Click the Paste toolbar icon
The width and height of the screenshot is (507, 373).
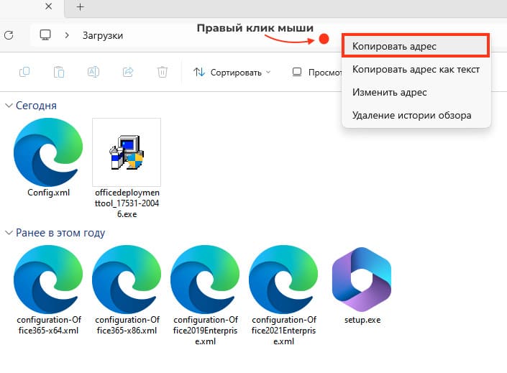pyautogui.click(x=59, y=72)
